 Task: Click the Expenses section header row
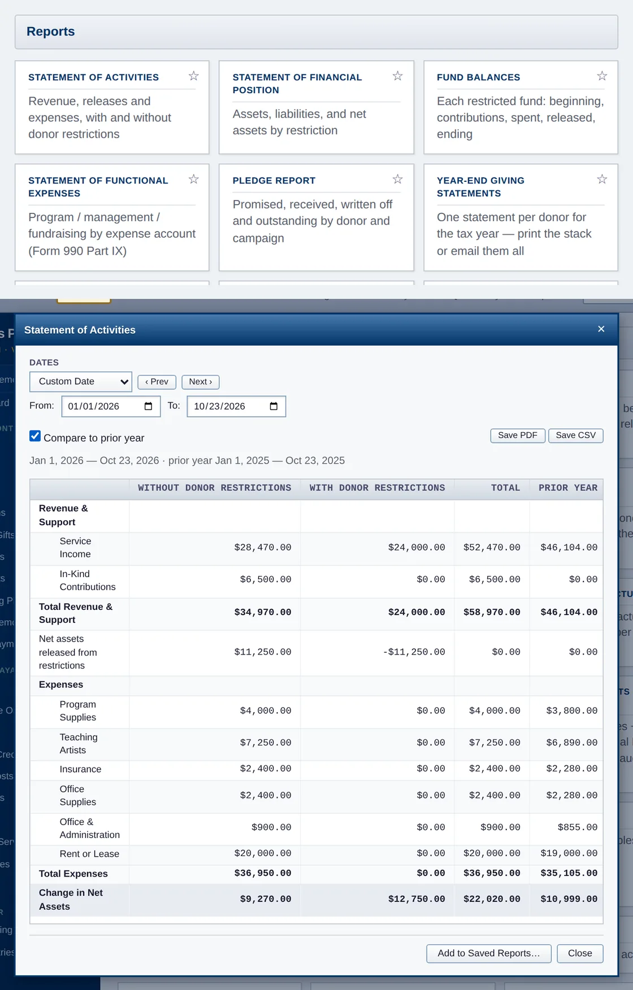click(x=316, y=685)
